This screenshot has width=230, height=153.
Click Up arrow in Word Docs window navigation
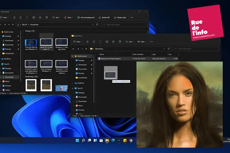86,49
